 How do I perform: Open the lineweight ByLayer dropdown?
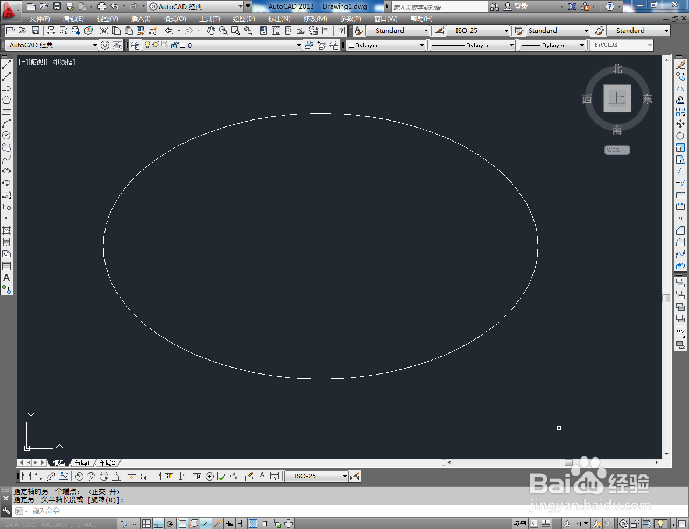pos(552,45)
